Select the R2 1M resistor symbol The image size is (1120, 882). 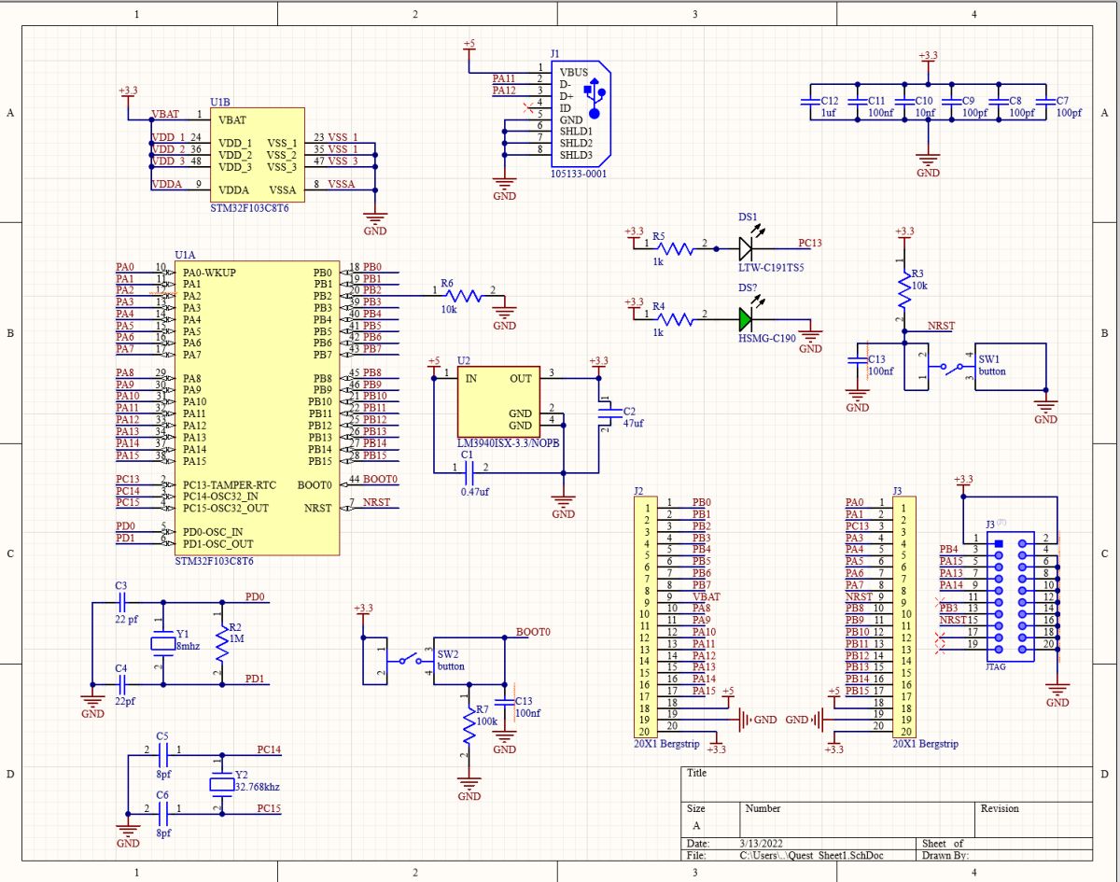tap(220, 644)
